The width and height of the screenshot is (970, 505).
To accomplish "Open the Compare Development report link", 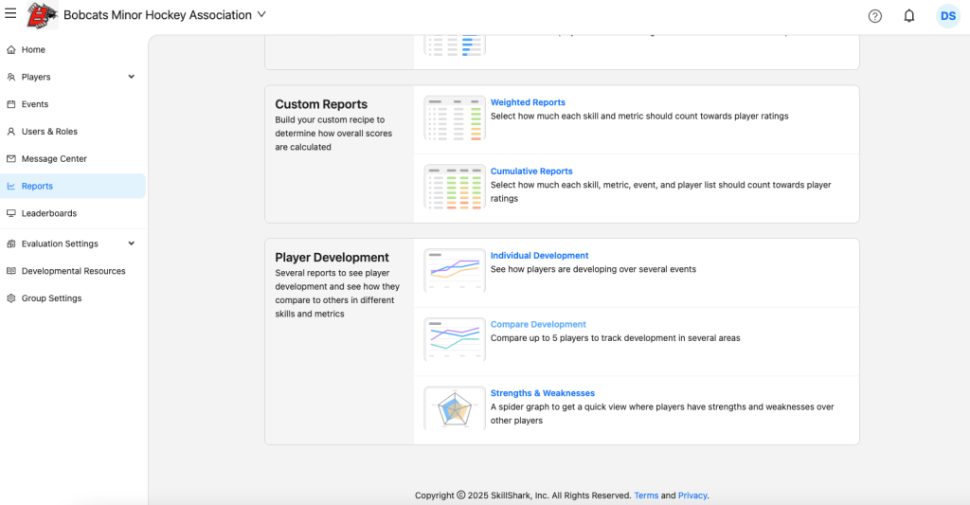I will 538,324.
